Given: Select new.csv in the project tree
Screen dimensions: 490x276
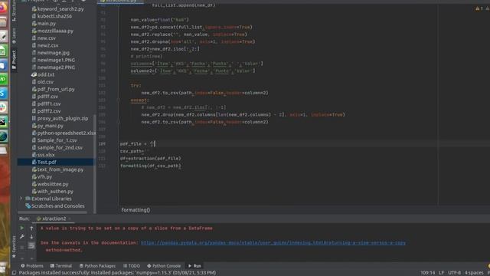Looking at the screenshot, I should [x=44, y=38].
